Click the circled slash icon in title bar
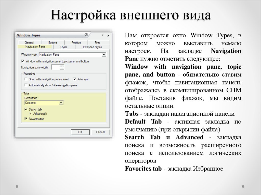This screenshot has width=261, height=195. point(86,35)
